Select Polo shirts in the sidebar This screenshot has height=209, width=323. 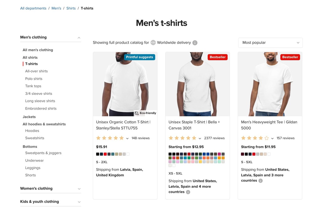[34, 79]
